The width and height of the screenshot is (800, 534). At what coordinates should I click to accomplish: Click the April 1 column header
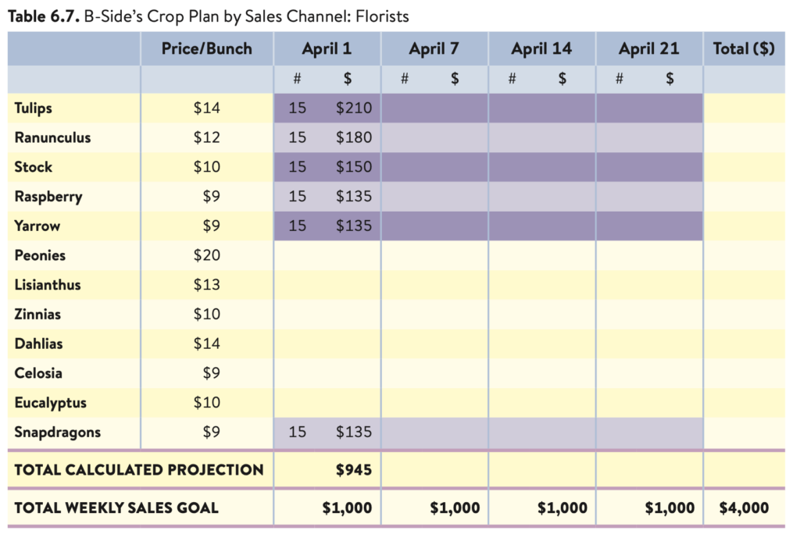(327, 48)
